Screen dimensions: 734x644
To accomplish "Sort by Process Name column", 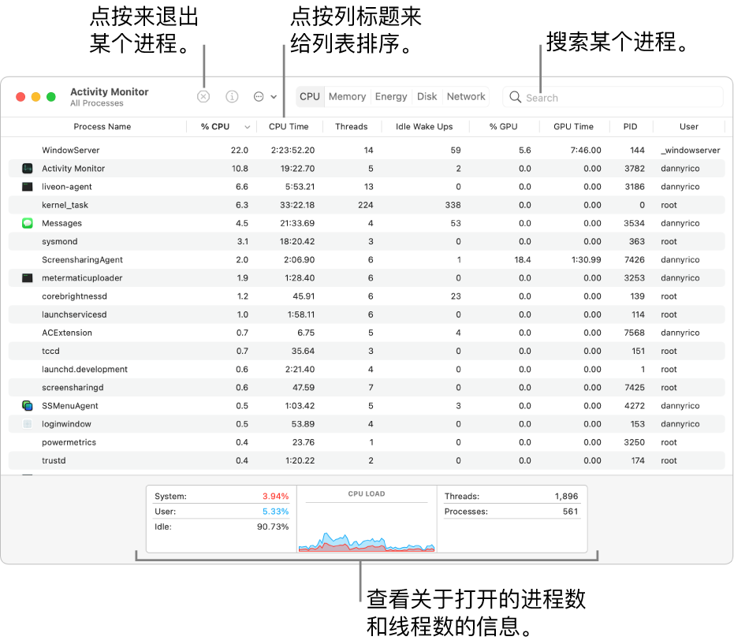I will pos(102,126).
